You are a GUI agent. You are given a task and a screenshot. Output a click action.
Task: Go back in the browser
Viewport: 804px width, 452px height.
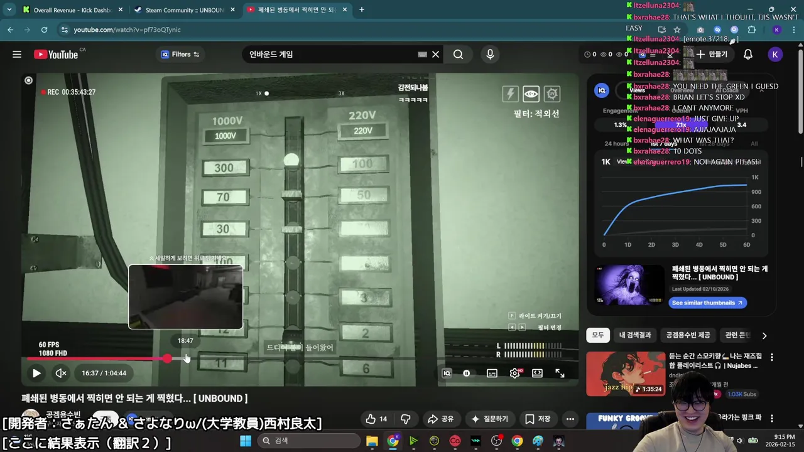coord(11,30)
